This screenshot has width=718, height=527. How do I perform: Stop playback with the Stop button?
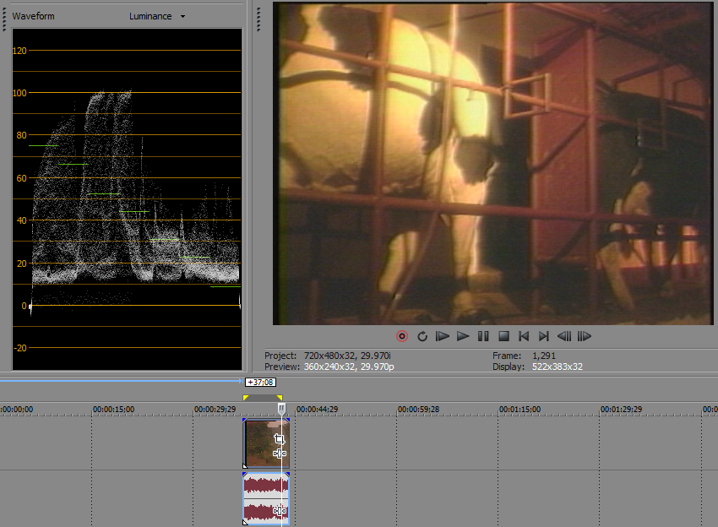coord(503,336)
